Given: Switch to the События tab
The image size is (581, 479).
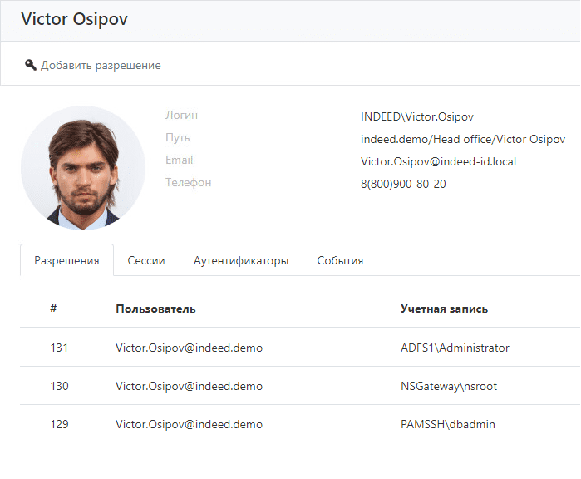Looking at the screenshot, I should click(x=340, y=260).
